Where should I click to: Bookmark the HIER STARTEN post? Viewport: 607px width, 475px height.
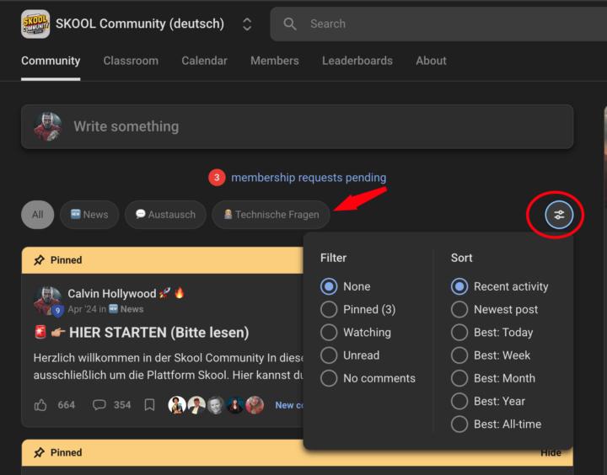tap(149, 405)
